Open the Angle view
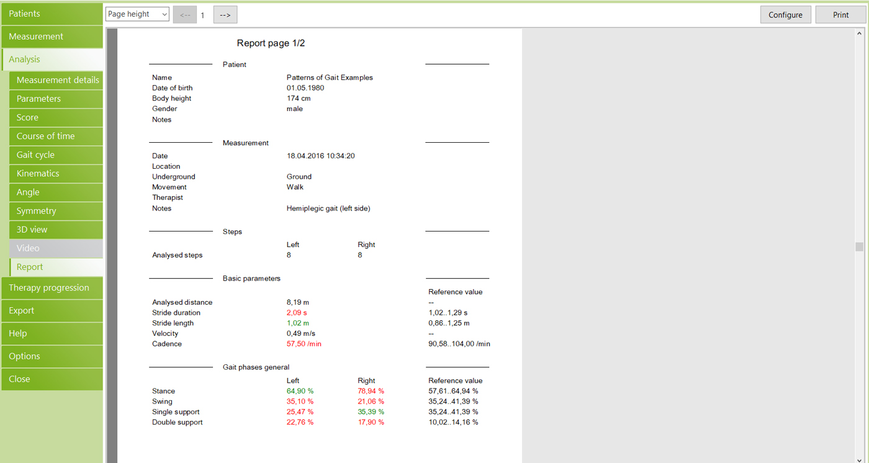The image size is (869, 463). [56, 192]
